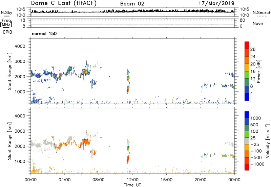Click the "Nave" legend label
271x187 pixels.
tap(257, 24)
